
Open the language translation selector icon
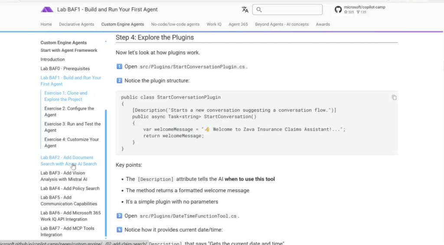click(245, 10)
